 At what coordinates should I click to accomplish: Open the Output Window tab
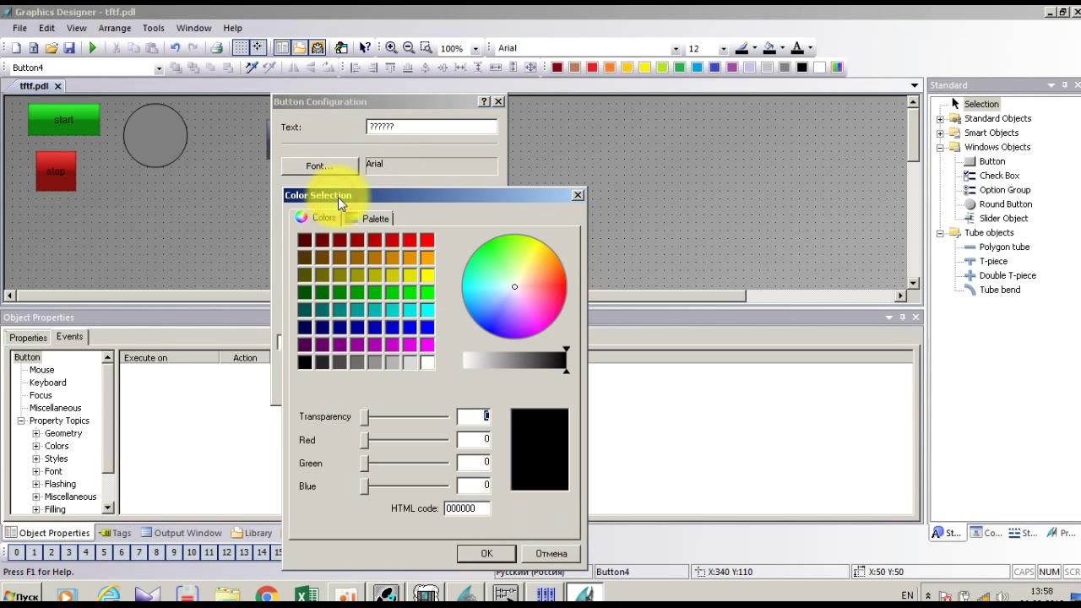(181, 533)
